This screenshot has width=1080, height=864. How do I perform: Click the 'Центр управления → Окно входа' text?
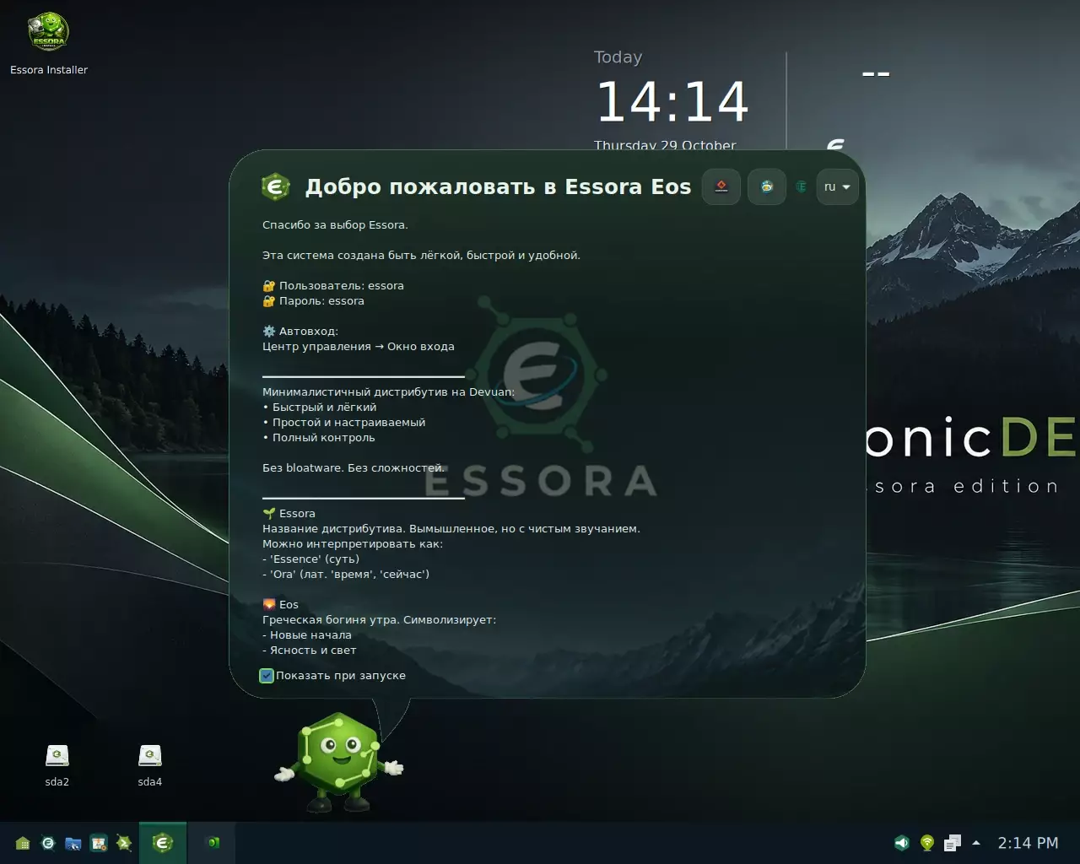359,346
